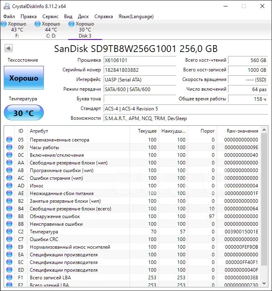The width and height of the screenshot is (272, 291).
Task: Click raw value 00390015001E
Action: (x=241, y=232)
